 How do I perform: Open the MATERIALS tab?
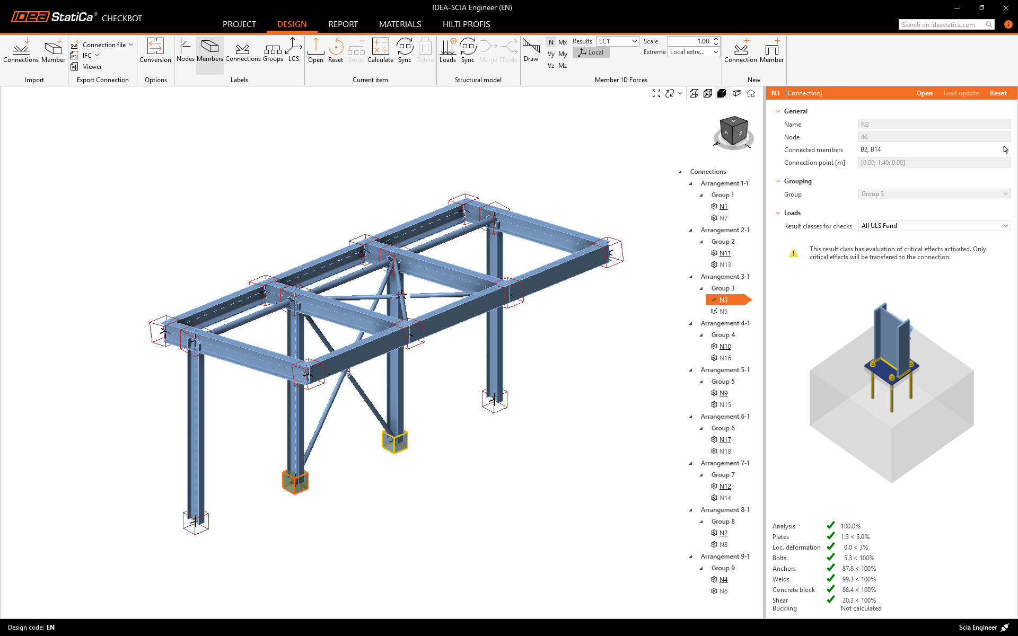[x=400, y=24]
